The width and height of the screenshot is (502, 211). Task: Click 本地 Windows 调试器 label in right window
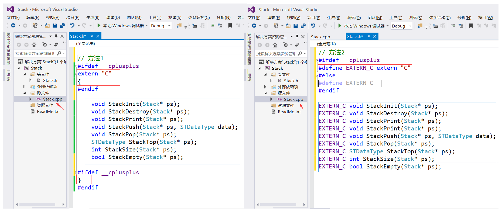364,26
